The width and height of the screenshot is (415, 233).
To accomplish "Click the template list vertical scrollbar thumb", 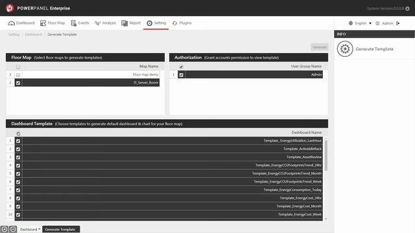I will point(326,155).
